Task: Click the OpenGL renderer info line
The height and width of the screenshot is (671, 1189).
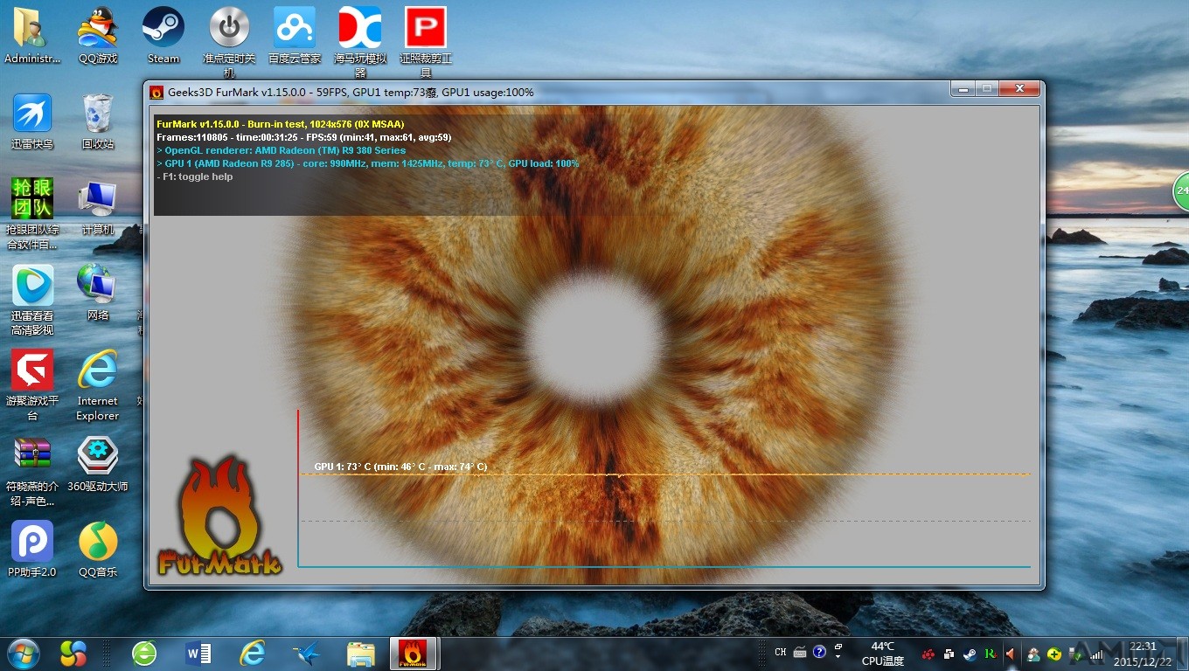Action: (x=282, y=150)
